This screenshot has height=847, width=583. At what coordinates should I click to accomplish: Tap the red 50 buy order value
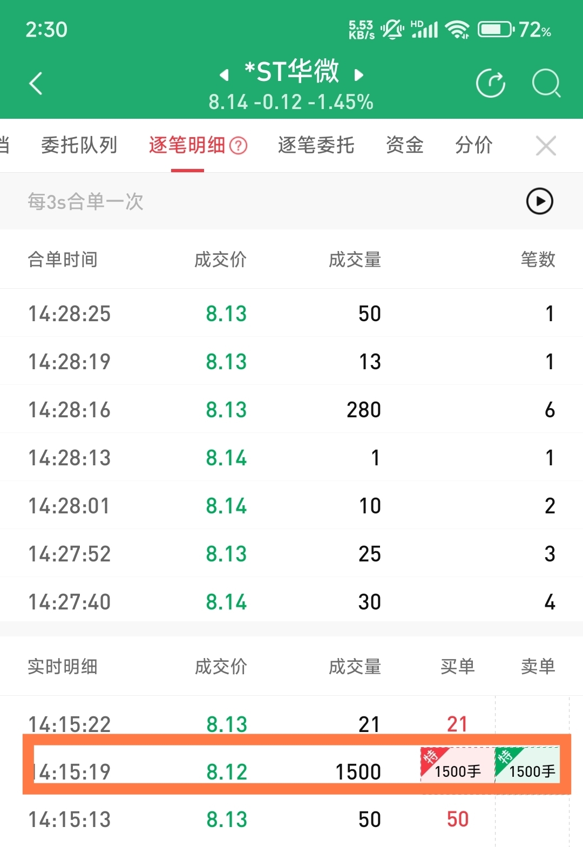coord(458,819)
